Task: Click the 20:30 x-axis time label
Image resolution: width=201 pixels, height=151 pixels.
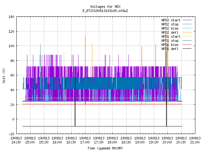Action: [x=181, y=143]
